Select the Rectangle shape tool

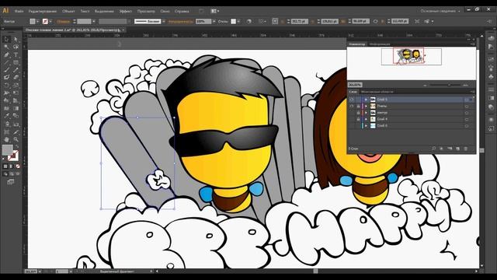tap(16, 62)
